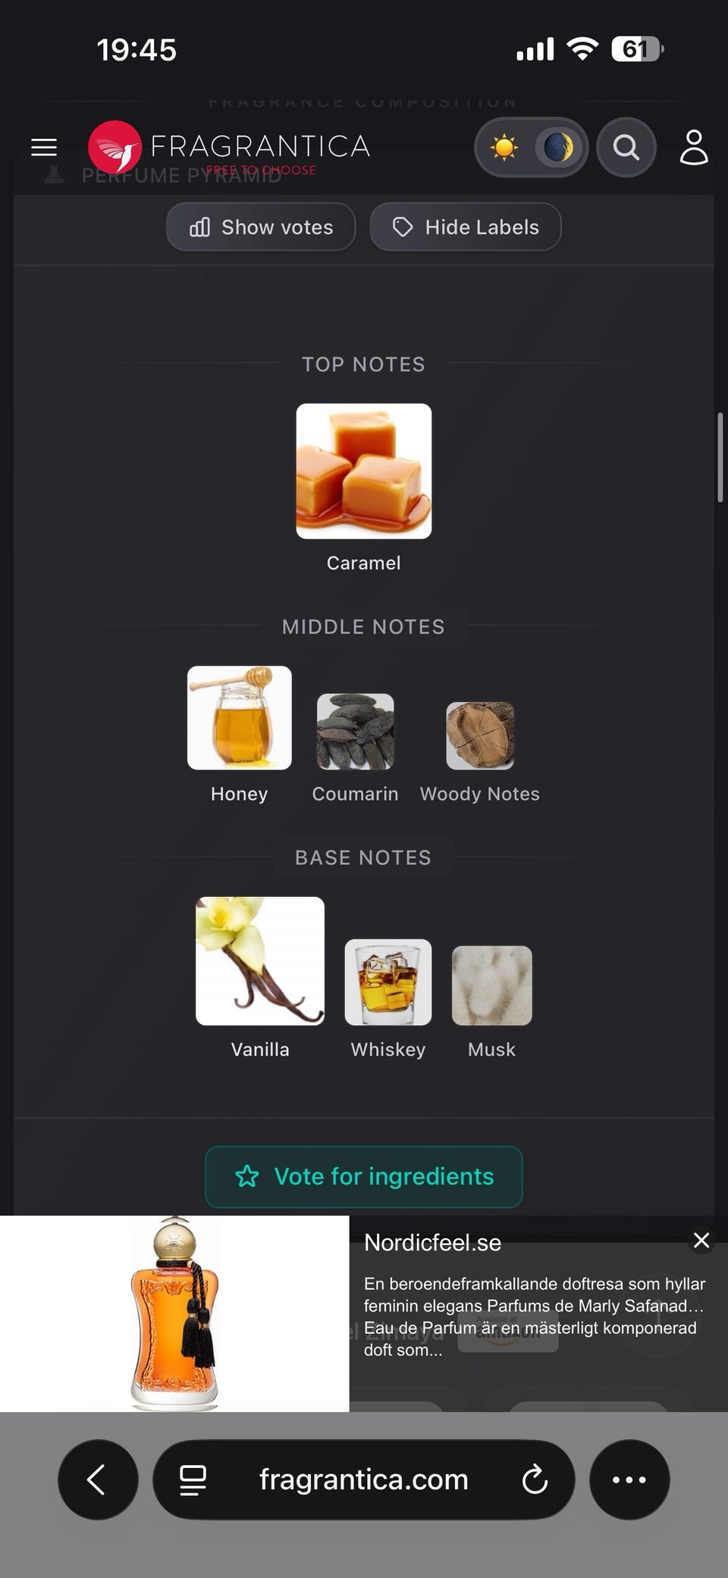Open the Whiskey note
This screenshot has height=1578, width=728.
[388, 983]
